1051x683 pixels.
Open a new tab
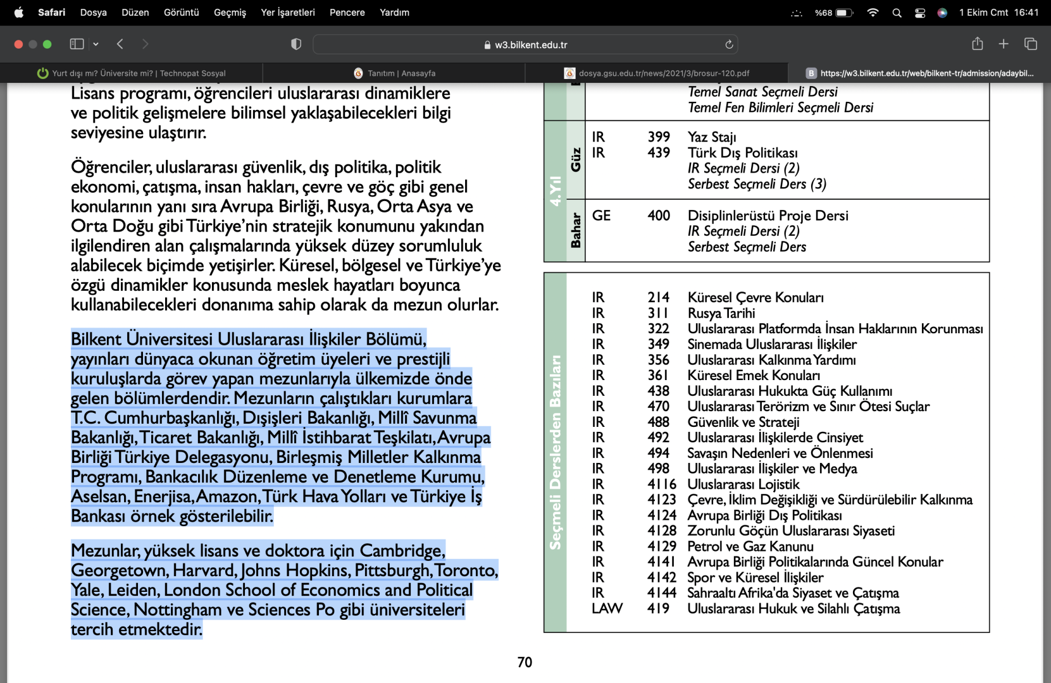(1004, 44)
